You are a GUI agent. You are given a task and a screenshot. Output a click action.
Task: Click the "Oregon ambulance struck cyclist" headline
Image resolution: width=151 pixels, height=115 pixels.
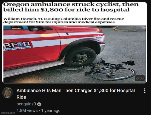(71, 7)
